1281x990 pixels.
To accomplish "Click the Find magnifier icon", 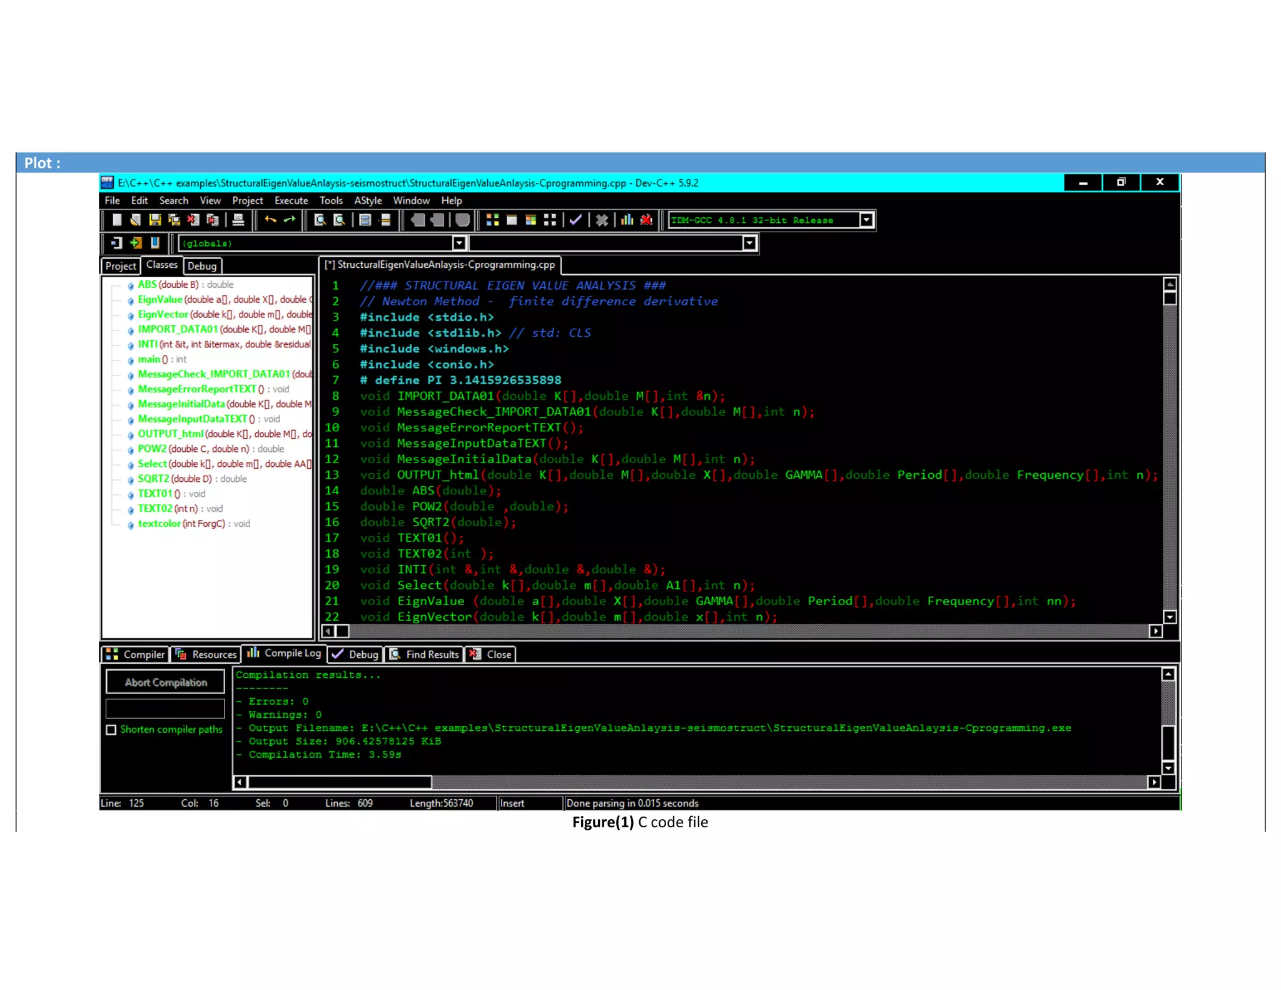I will tap(320, 220).
